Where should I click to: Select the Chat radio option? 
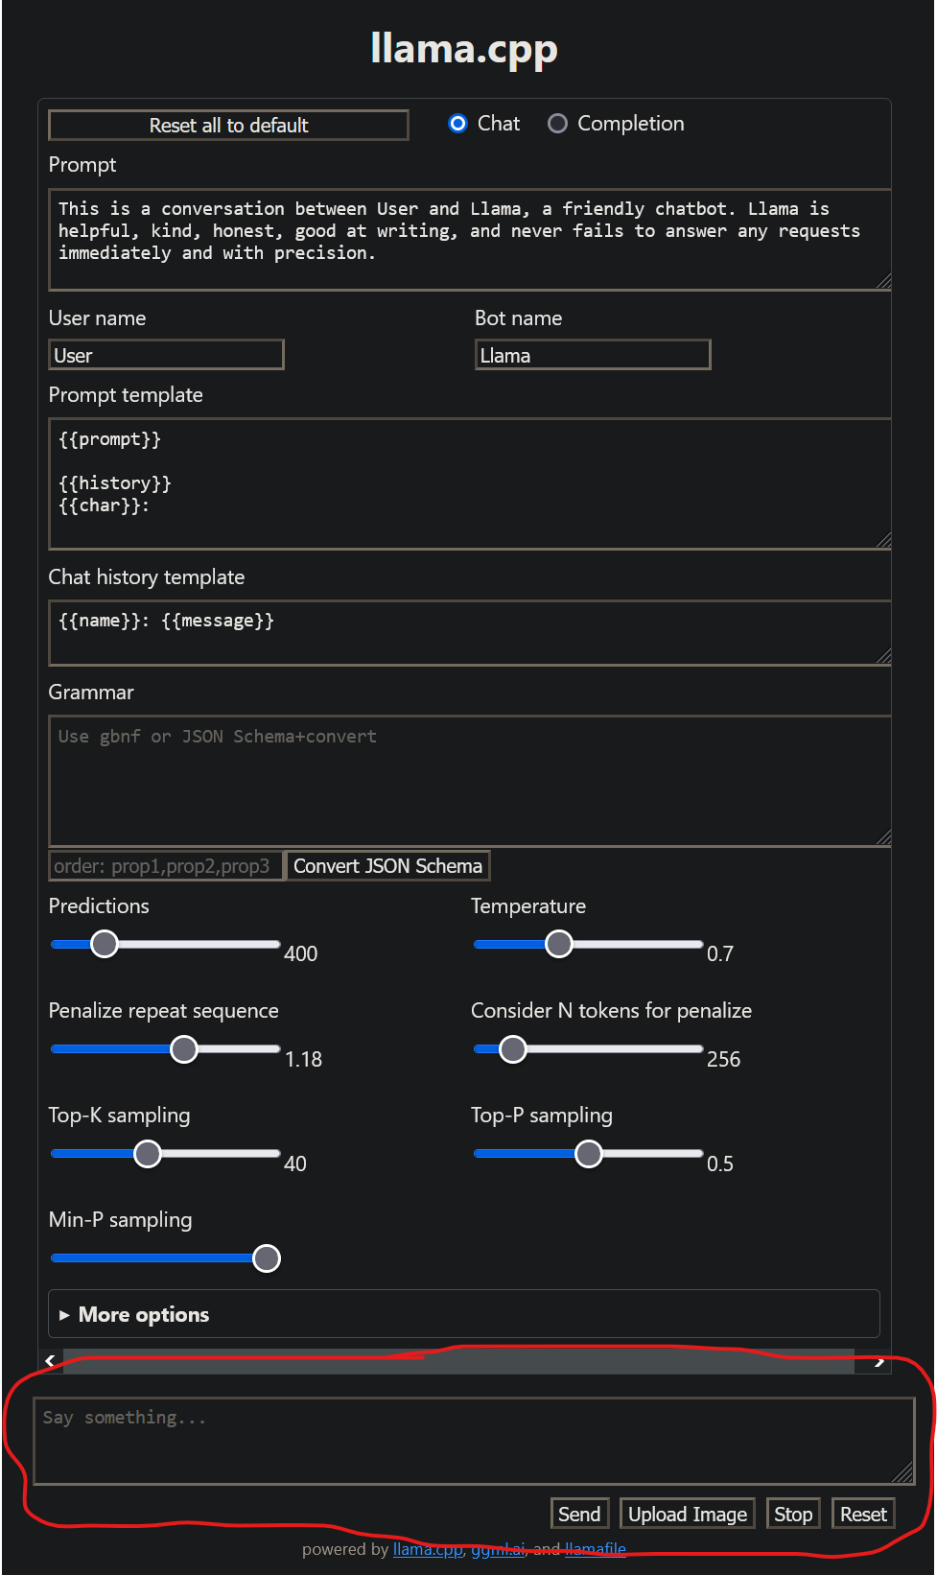coord(458,124)
